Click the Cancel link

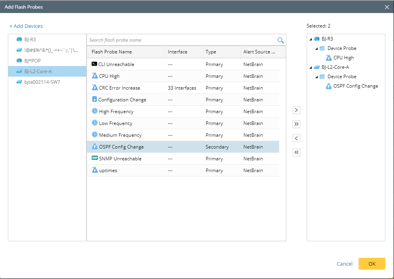[x=344, y=264]
